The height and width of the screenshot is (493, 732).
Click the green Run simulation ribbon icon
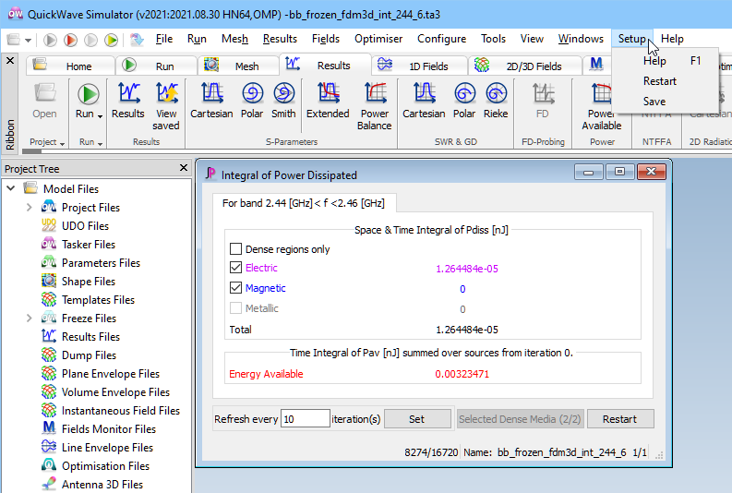point(88,94)
